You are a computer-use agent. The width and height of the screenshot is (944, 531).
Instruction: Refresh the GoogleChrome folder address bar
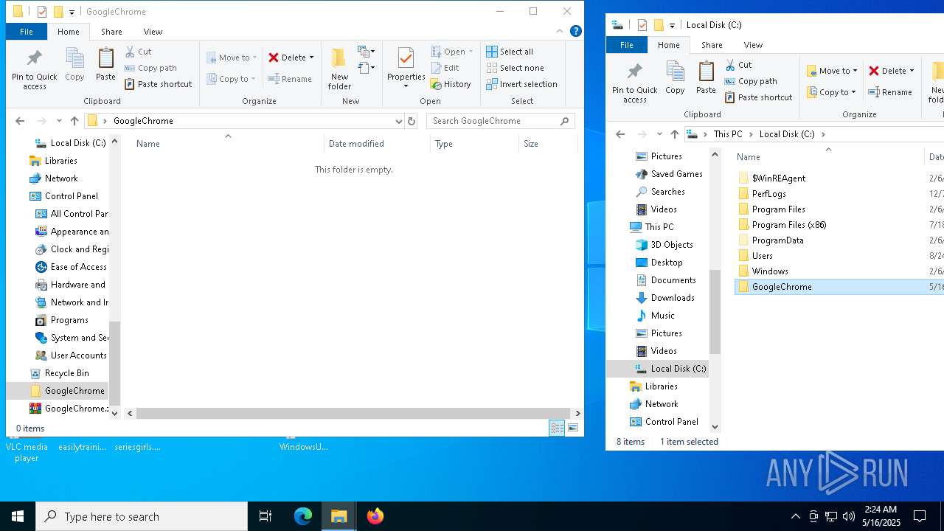pyautogui.click(x=412, y=121)
